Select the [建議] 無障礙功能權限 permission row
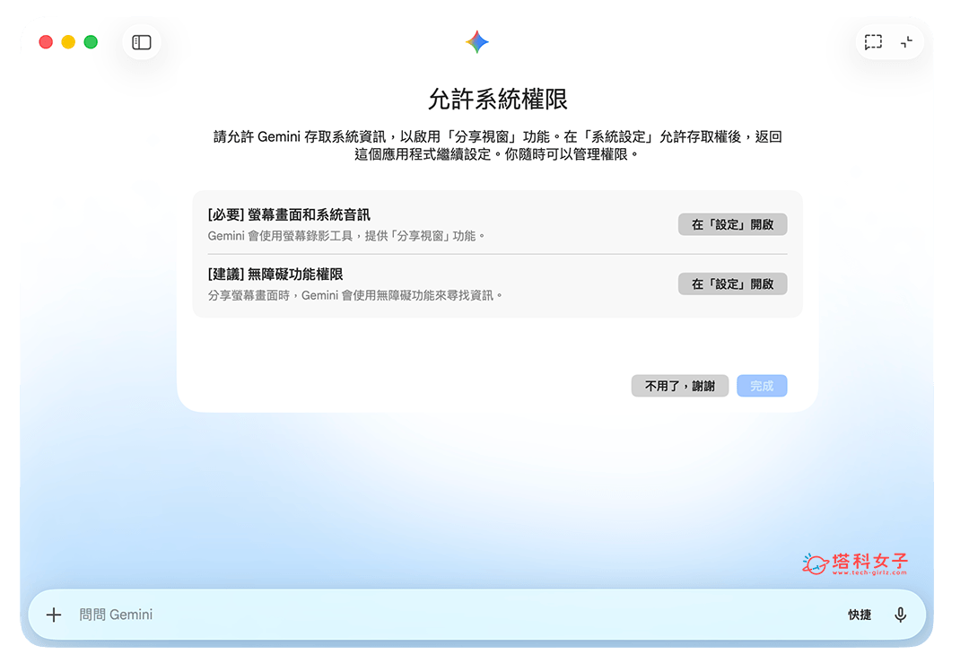969x672 pixels. click(269, 275)
